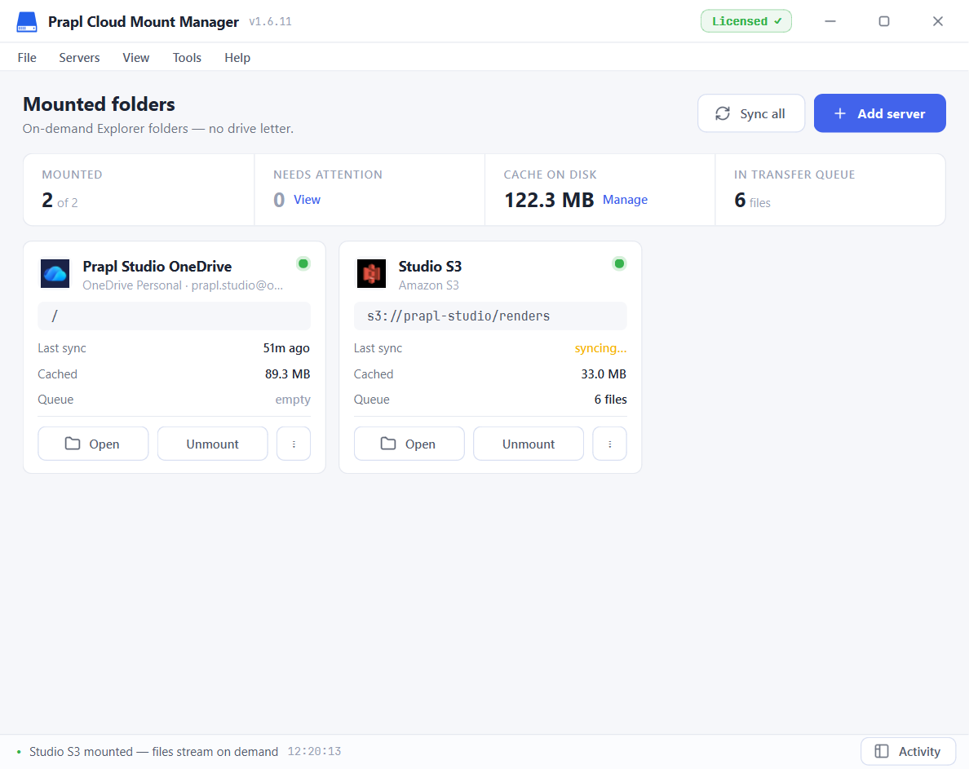Click the green status dot on OneDrive card
969x769 pixels.
click(303, 263)
